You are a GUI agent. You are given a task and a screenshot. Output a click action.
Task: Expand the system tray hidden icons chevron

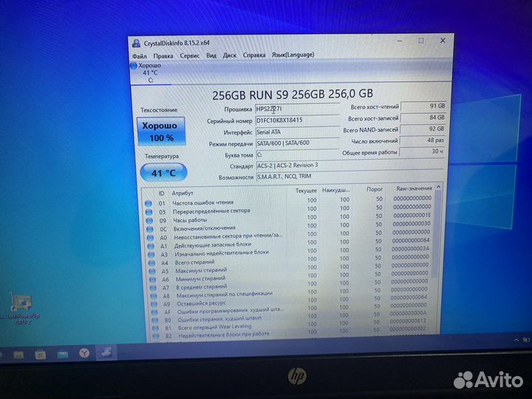coord(516,340)
